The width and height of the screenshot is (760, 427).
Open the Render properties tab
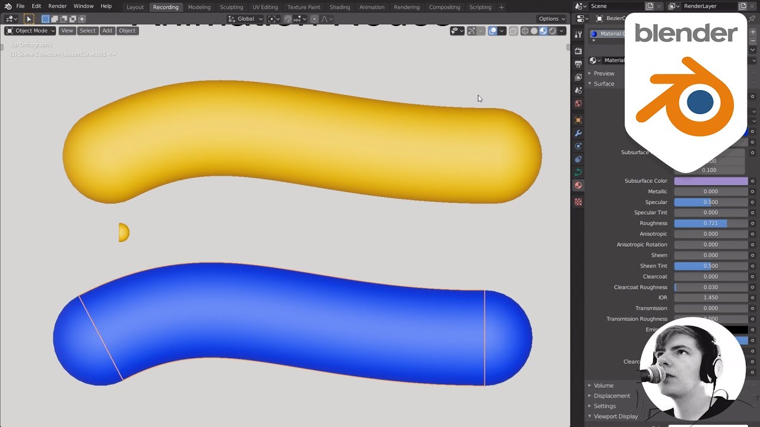pyautogui.click(x=578, y=51)
